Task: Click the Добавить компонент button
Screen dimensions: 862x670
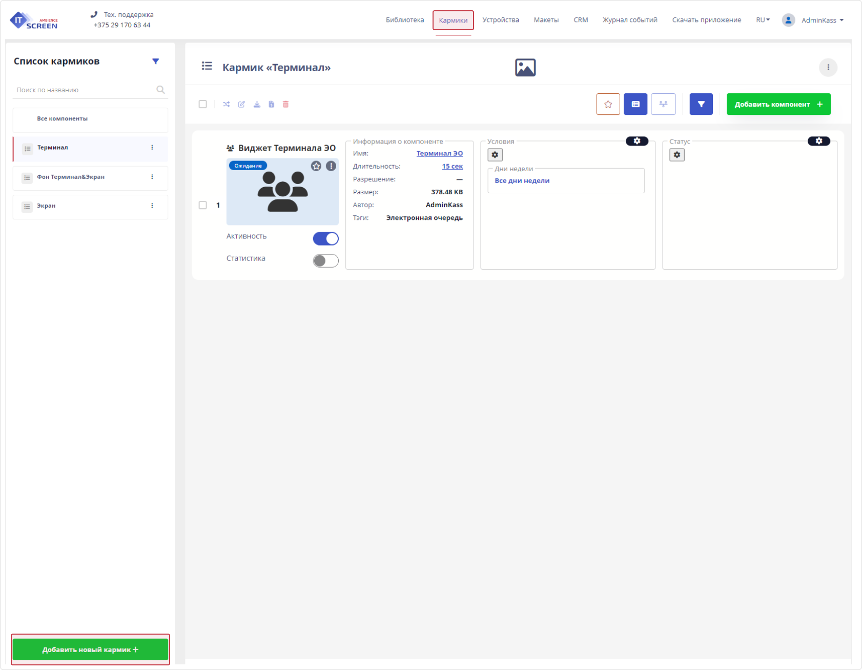Action: 778,104
